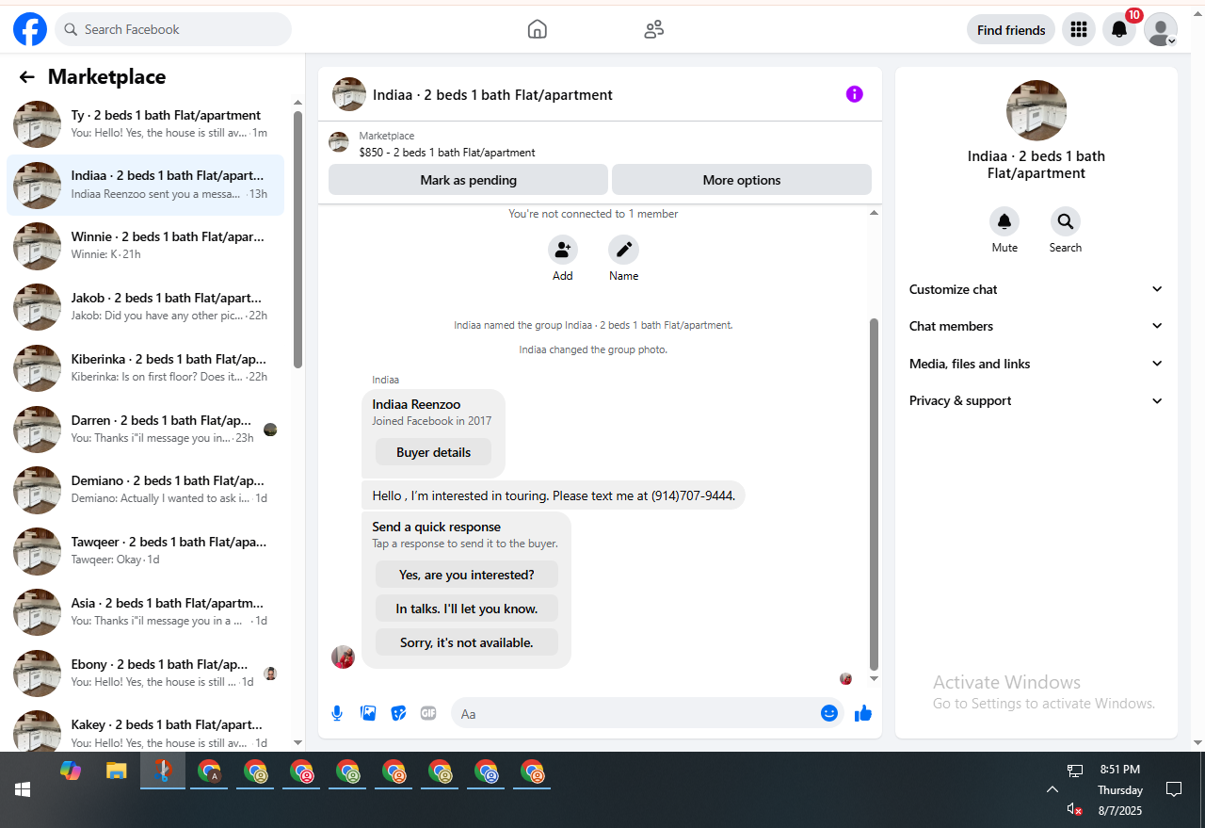Open Buyer details for Indiaa Reenzoo
Viewport: 1205px width, 828px height.
coord(433,452)
